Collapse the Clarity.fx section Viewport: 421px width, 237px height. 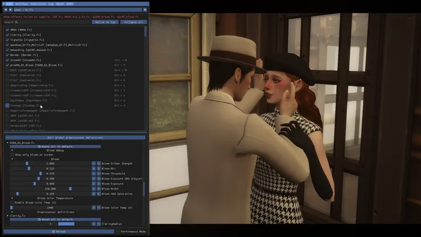click(x=7, y=216)
